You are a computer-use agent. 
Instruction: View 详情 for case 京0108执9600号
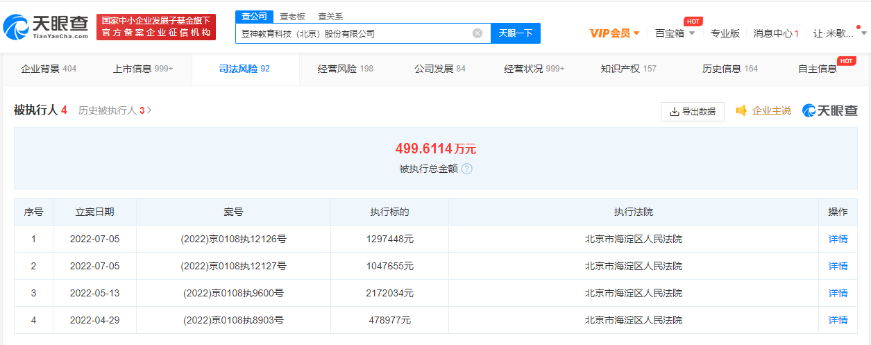coord(838,293)
